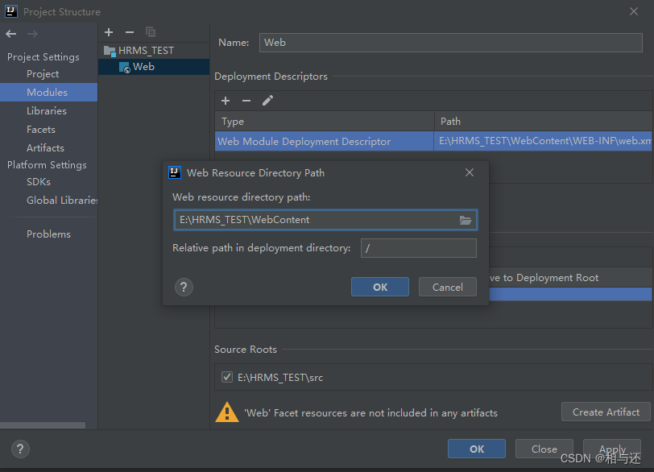Open the Problems page
The height and width of the screenshot is (472, 654).
point(48,234)
